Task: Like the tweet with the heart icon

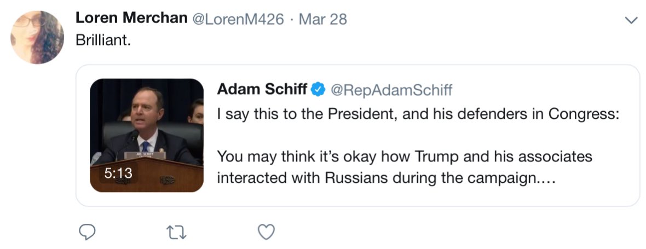Action: 266,232
